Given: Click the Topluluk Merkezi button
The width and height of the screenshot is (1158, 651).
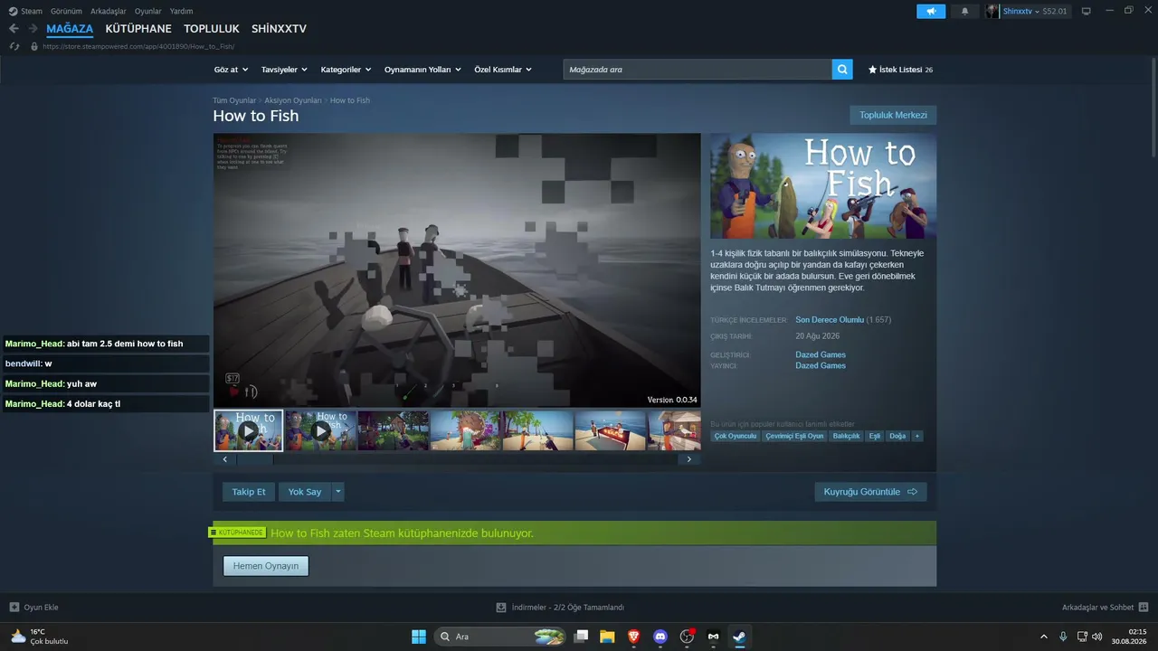Looking at the screenshot, I should [893, 115].
